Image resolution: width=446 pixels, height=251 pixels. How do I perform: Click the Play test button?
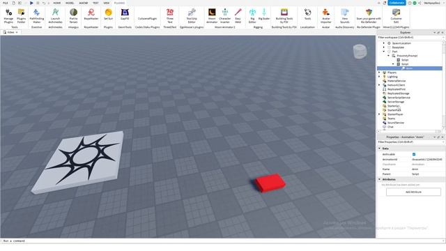tap(31, 3)
